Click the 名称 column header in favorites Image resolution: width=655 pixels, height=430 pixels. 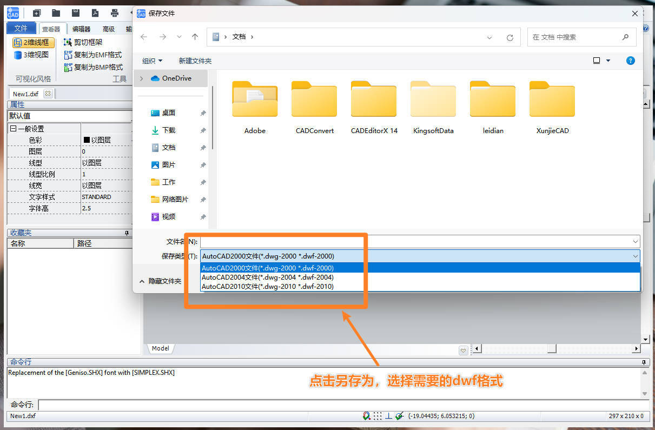click(40, 243)
